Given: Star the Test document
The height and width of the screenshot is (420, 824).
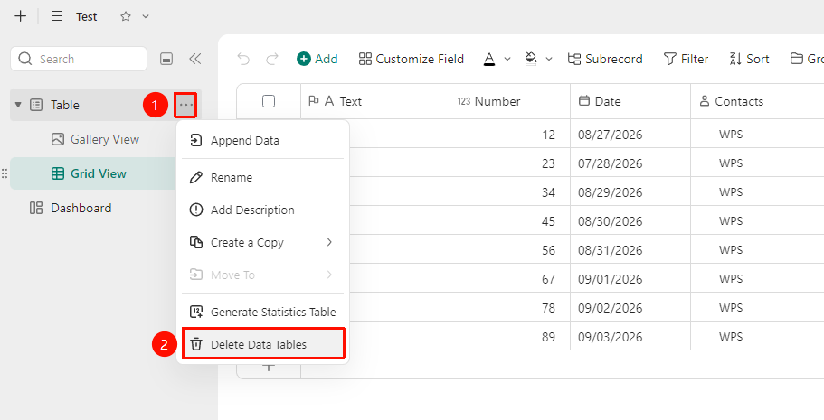Looking at the screenshot, I should pyautogui.click(x=125, y=16).
